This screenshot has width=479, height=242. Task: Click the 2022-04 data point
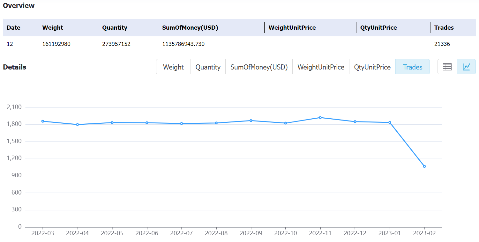[78, 124]
